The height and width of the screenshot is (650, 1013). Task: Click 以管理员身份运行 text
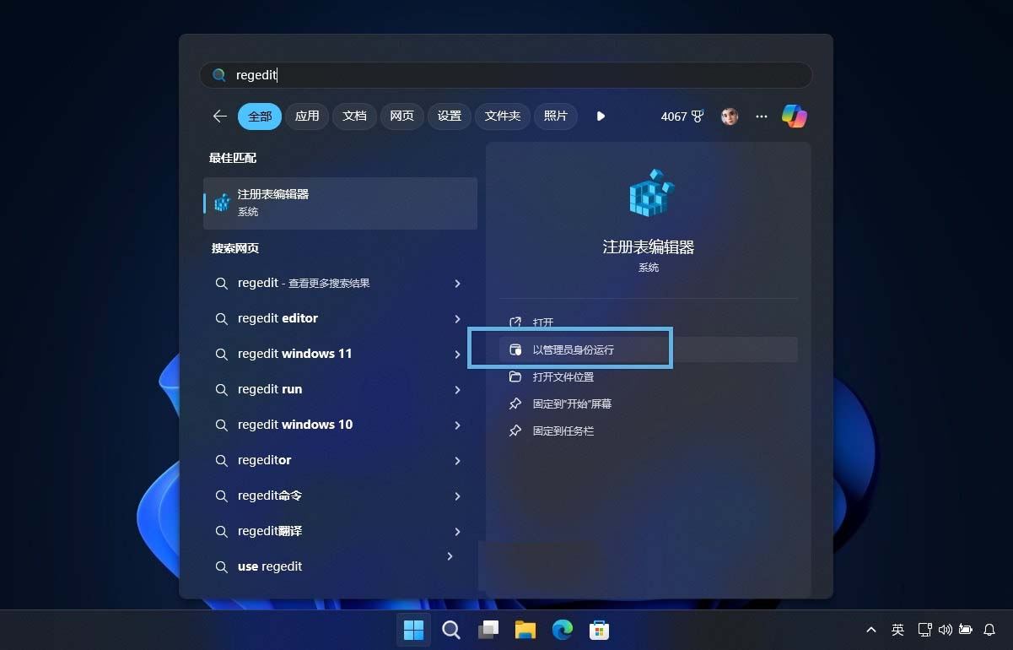click(574, 349)
